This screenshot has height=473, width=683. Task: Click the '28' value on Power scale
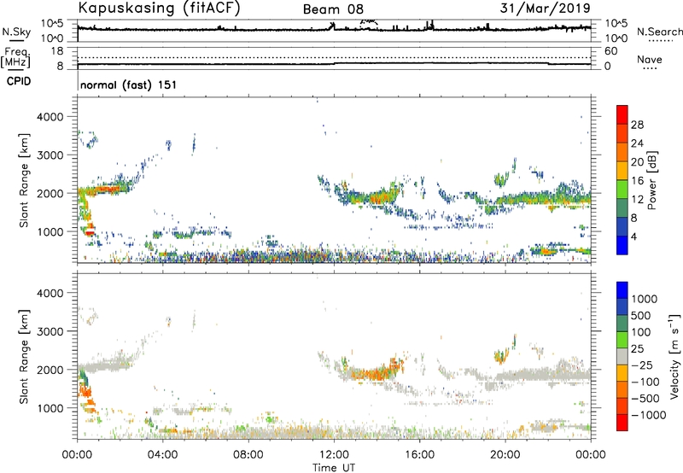[x=637, y=125]
